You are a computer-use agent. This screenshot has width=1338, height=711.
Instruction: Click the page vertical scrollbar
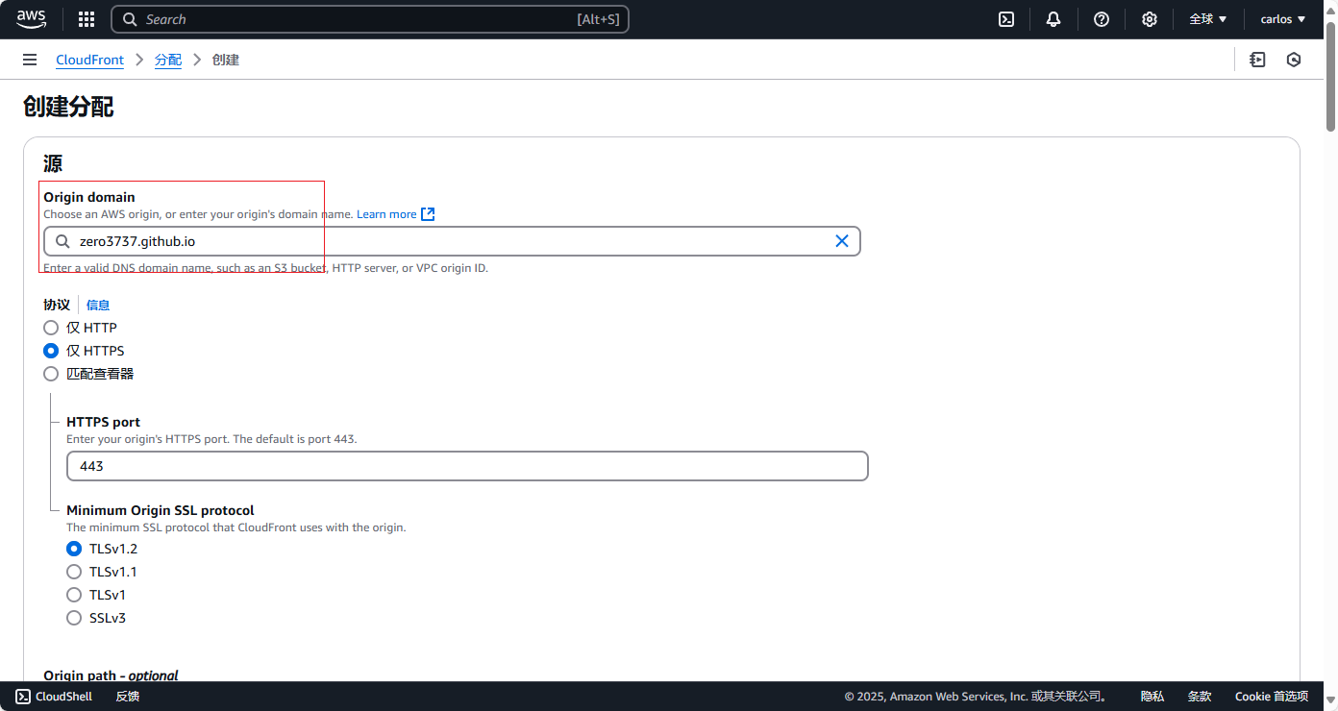point(1331,75)
